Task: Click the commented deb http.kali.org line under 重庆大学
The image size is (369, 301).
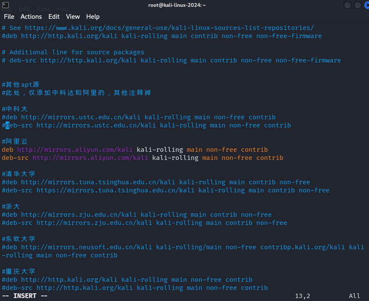Action: [127, 280]
